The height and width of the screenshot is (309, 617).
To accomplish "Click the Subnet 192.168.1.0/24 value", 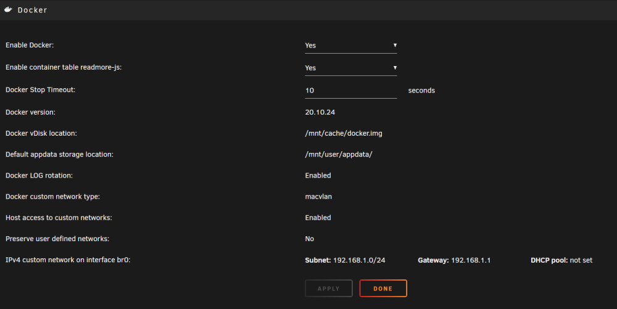I will click(x=345, y=260).
